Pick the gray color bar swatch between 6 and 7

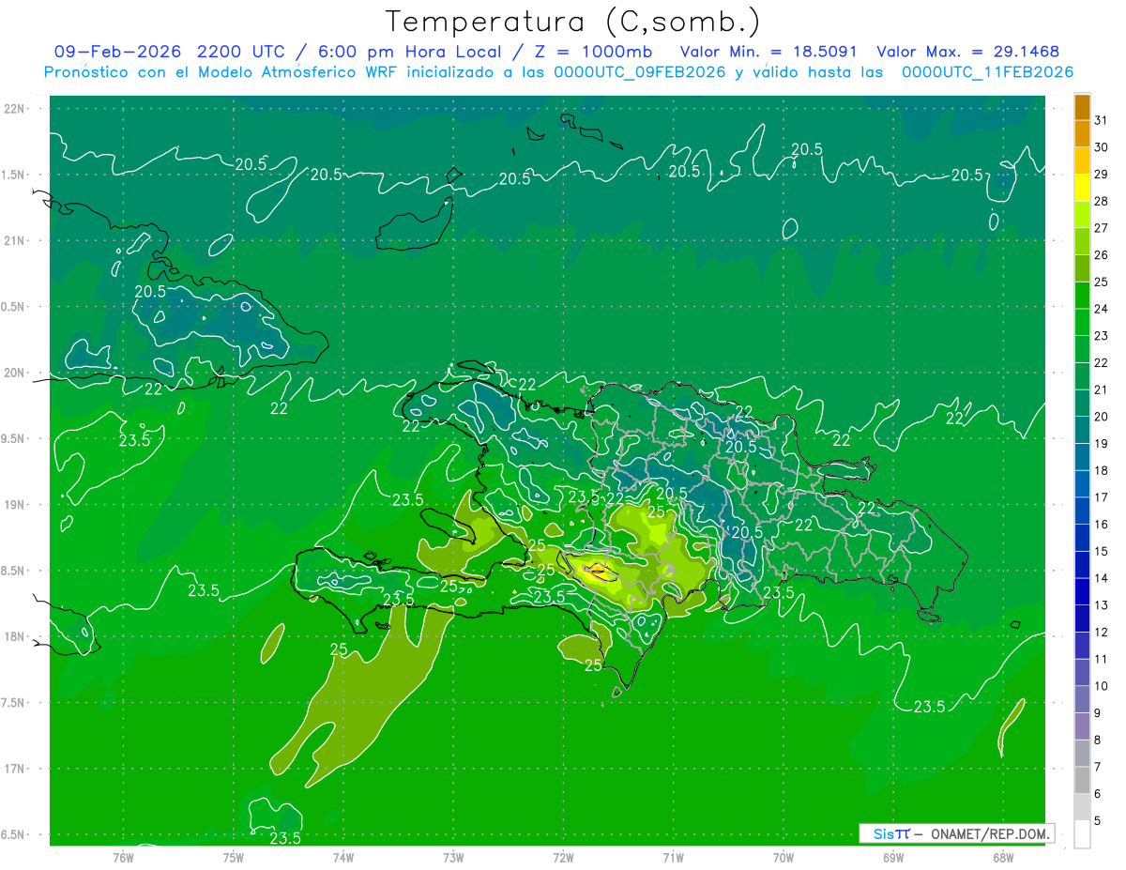1082,781
